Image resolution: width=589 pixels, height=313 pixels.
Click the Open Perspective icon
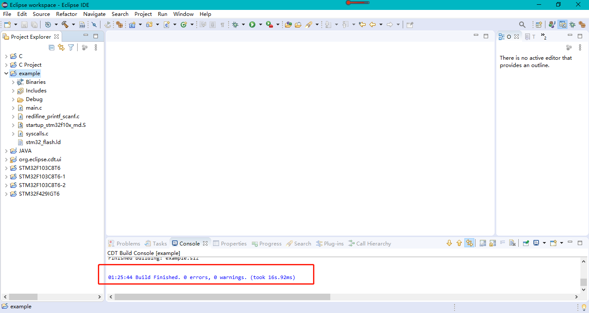(539, 25)
